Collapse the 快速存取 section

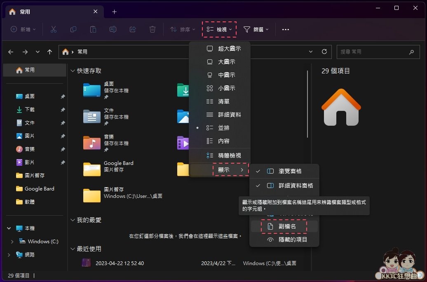click(73, 71)
